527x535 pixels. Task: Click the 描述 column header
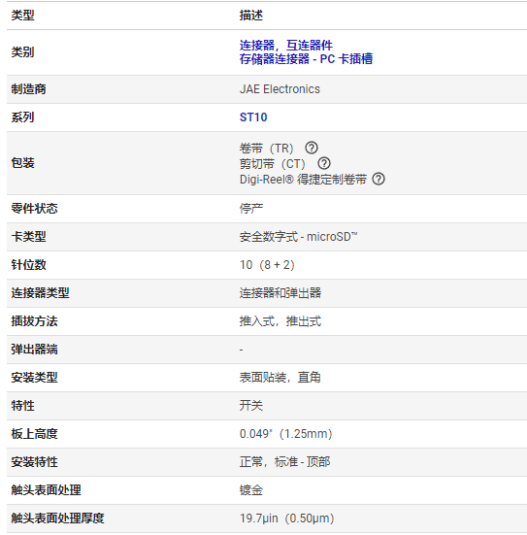(x=251, y=16)
